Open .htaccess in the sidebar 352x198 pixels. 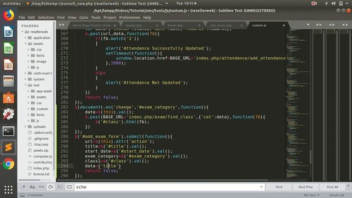(x=41, y=144)
